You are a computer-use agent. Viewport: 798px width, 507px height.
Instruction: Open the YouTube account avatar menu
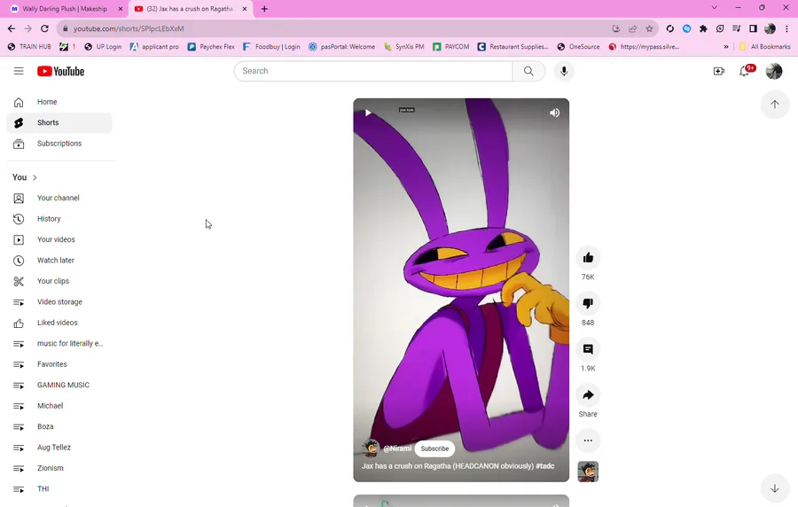click(773, 71)
